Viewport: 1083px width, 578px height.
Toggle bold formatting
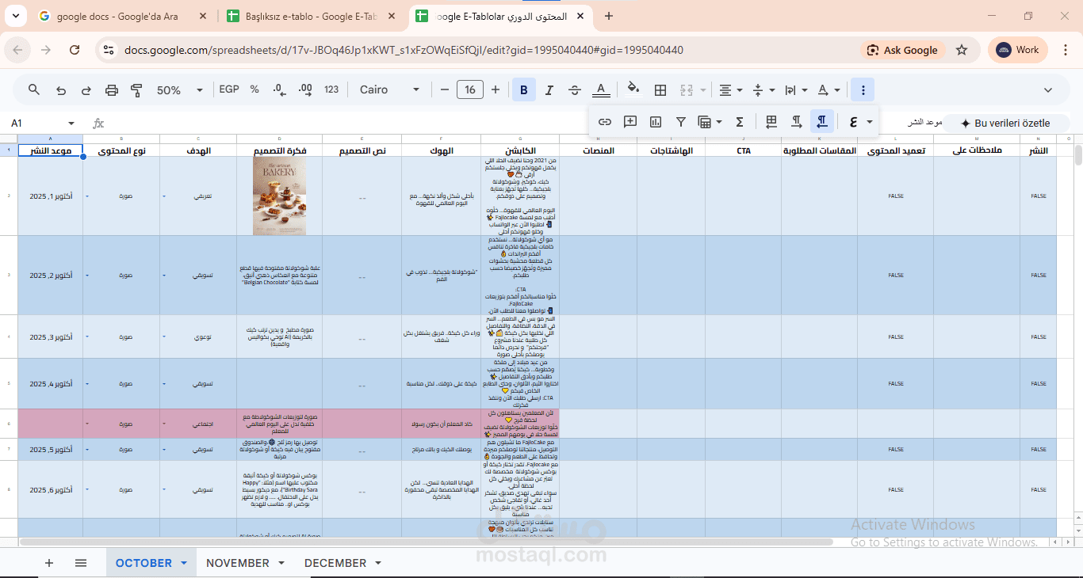[523, 89]
